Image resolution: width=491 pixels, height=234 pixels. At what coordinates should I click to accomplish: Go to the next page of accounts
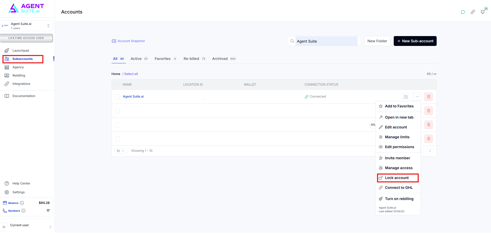click(x=430, y=151)
